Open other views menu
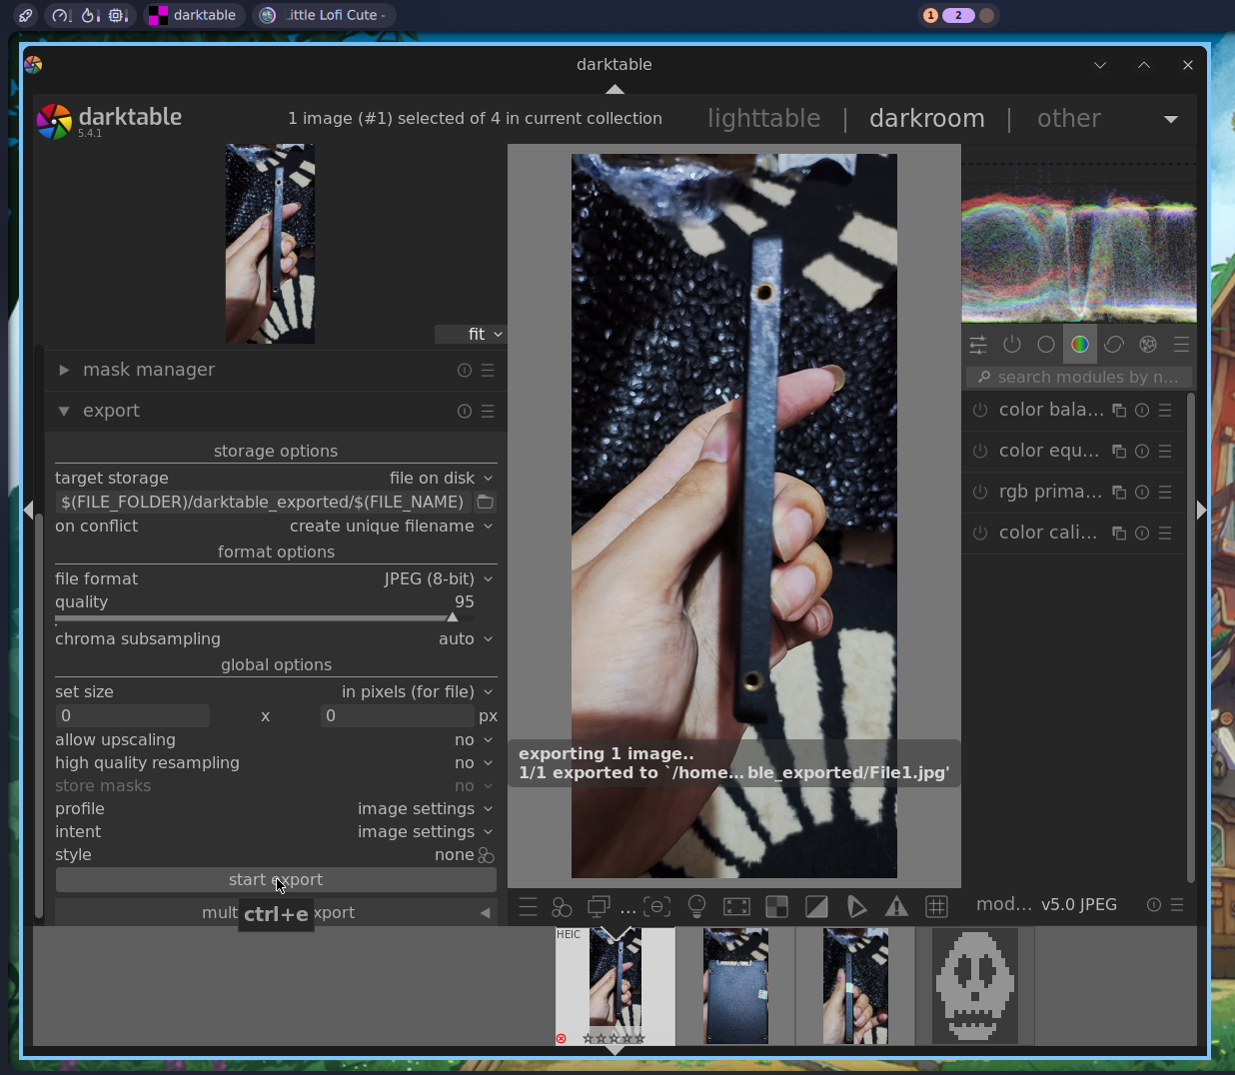Screen dimensions: 1235x1075 click(1068, 119)
